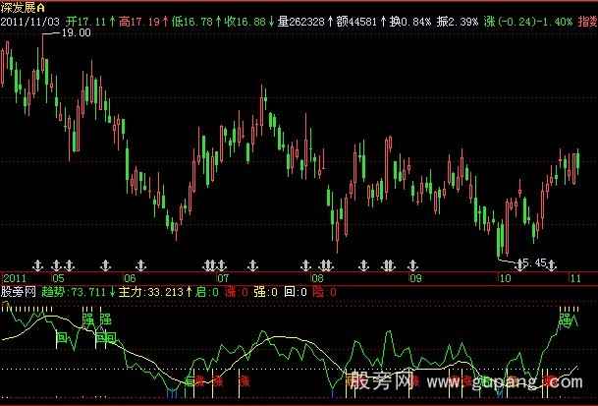
Task: Click the 06 month label on time axis
Action: pyautogui.click(x=130, y=278)
